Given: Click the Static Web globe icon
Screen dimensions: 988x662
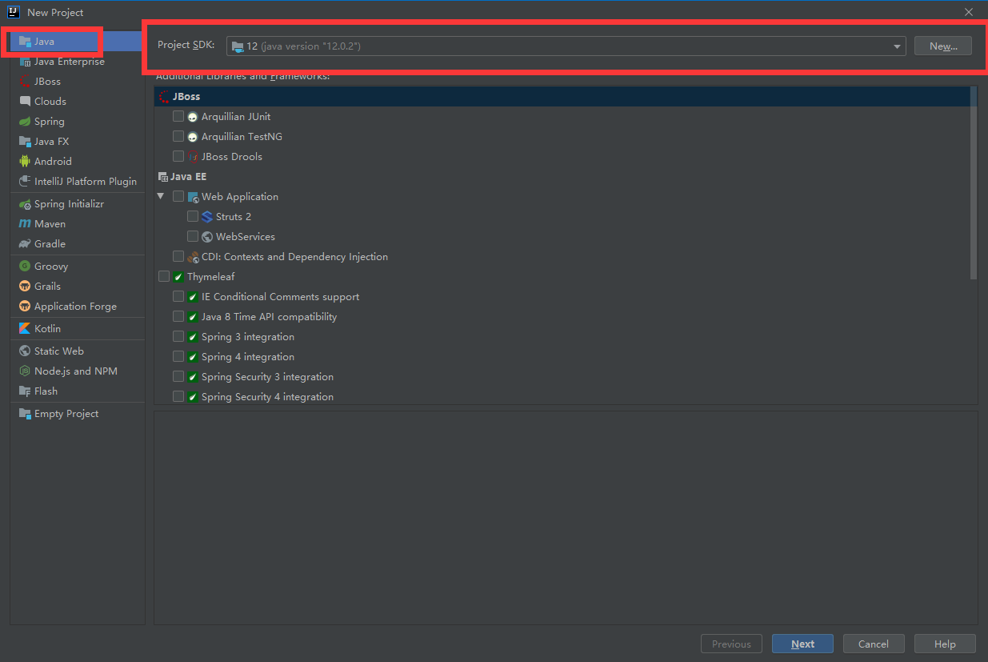Looking at the screenshot, I should click(x=25, y=351).
